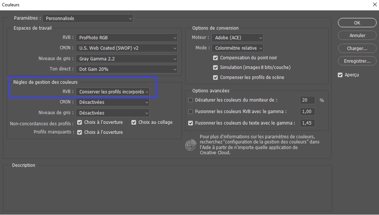
Task: Disable the Aperçu preview checkbox
Action: click(340, 75)
